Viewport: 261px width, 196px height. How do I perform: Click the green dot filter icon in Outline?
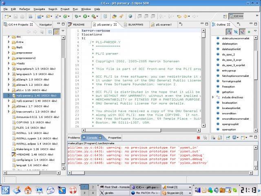249,32
